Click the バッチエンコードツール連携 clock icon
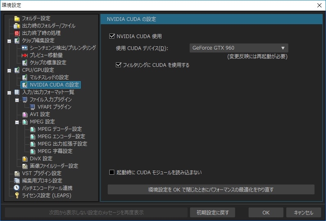This screenshot has width=326, height=221. pyautogui.click(x=17, y=188)
